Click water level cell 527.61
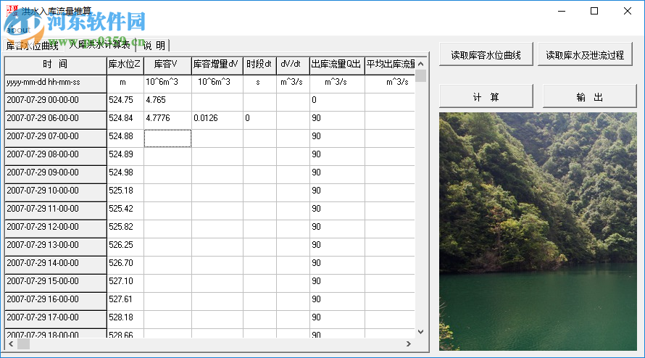The image size is (645, 358). click(x=125, y=301)
